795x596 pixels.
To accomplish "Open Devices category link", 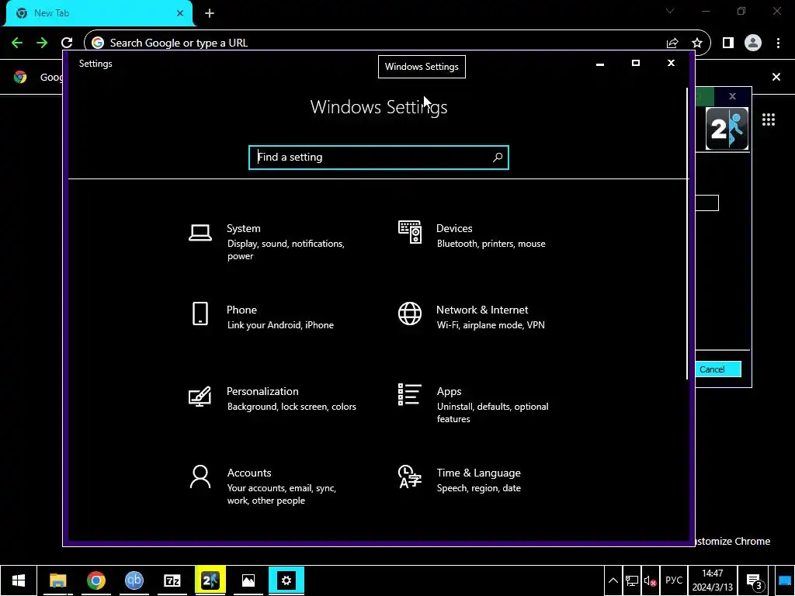I will [454, 229].
